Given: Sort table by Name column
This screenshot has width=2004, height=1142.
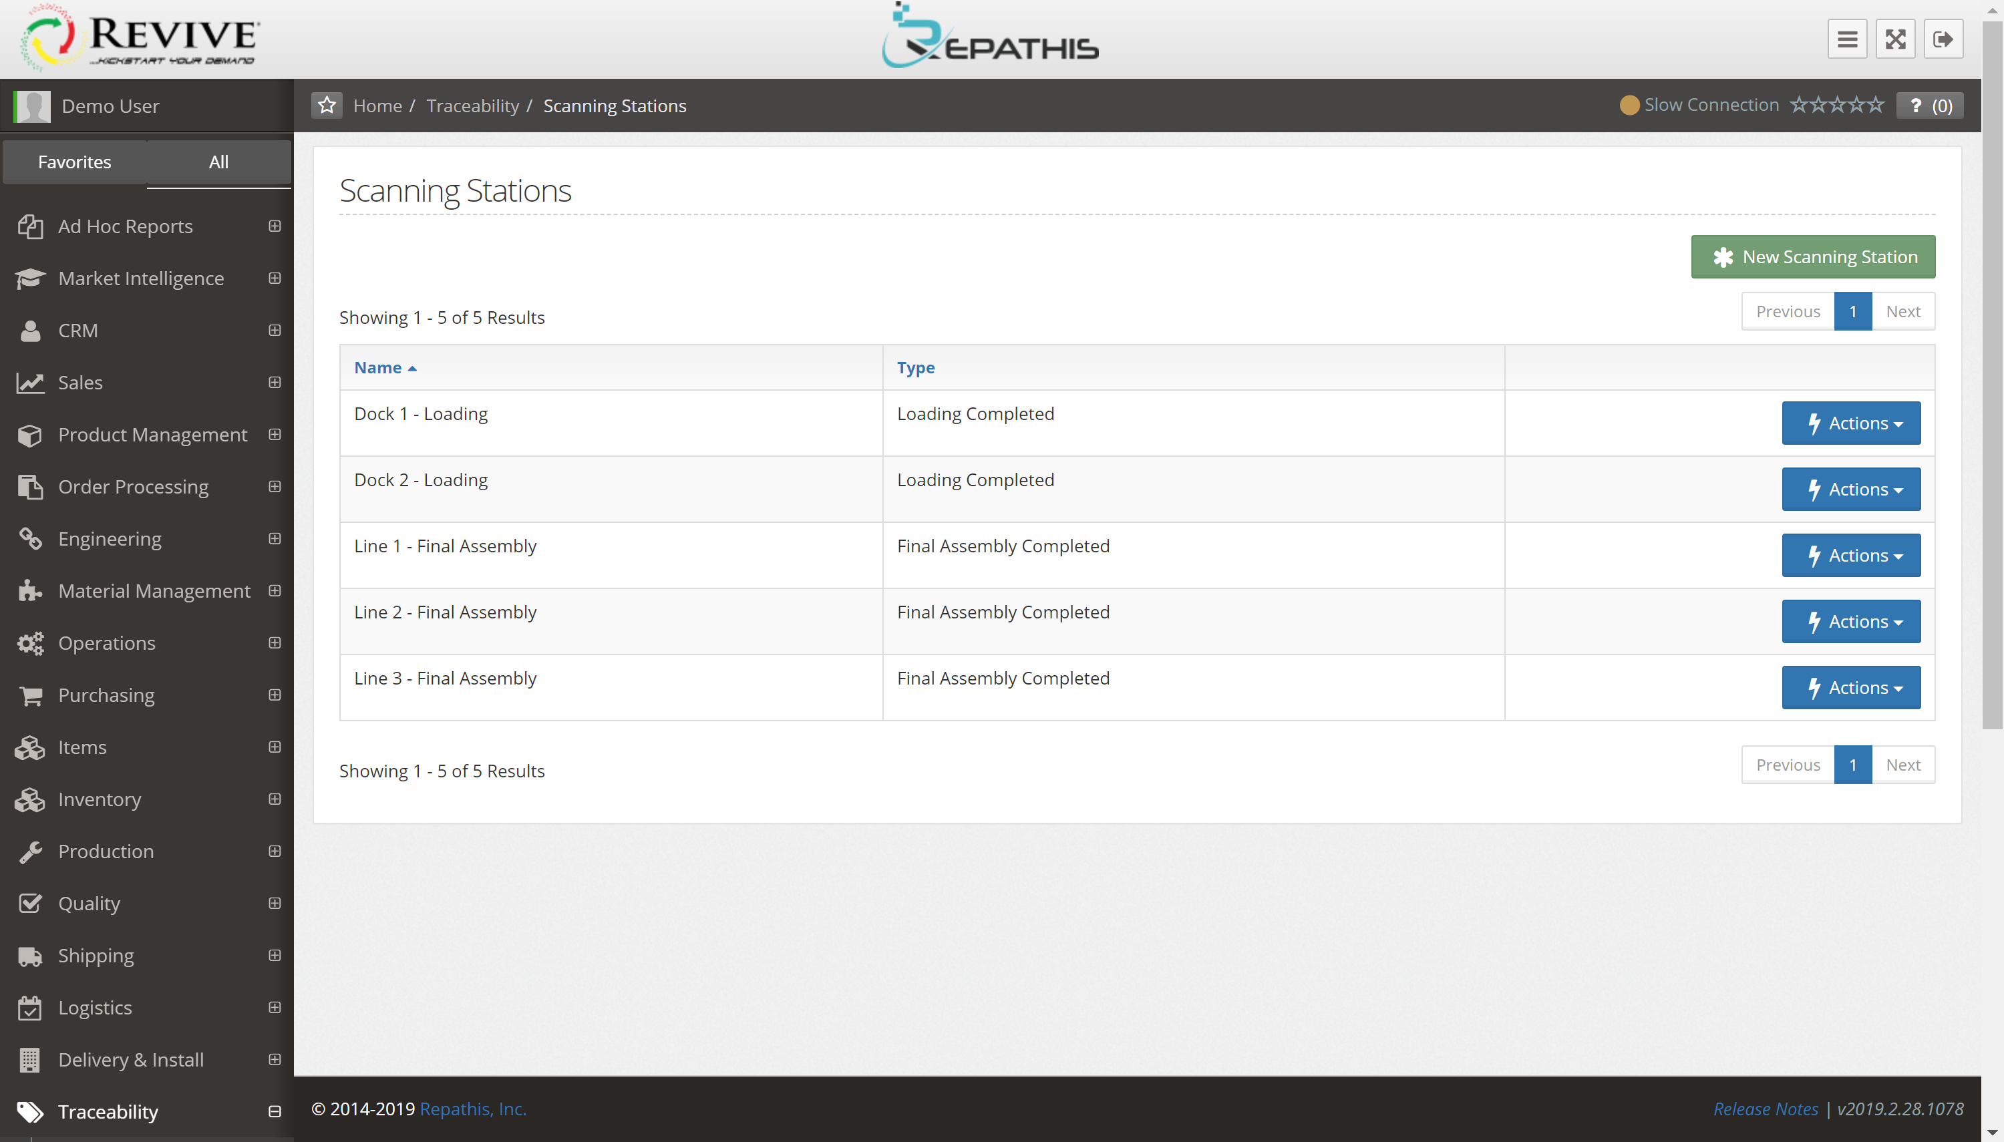Looking at the screenshot, I should [x=385, y=367].
